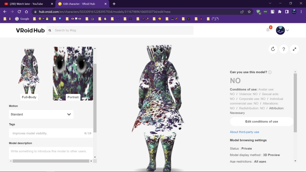Click the Model description text area
The height and width of the screenshot is (172, 306).
point(51,153)
